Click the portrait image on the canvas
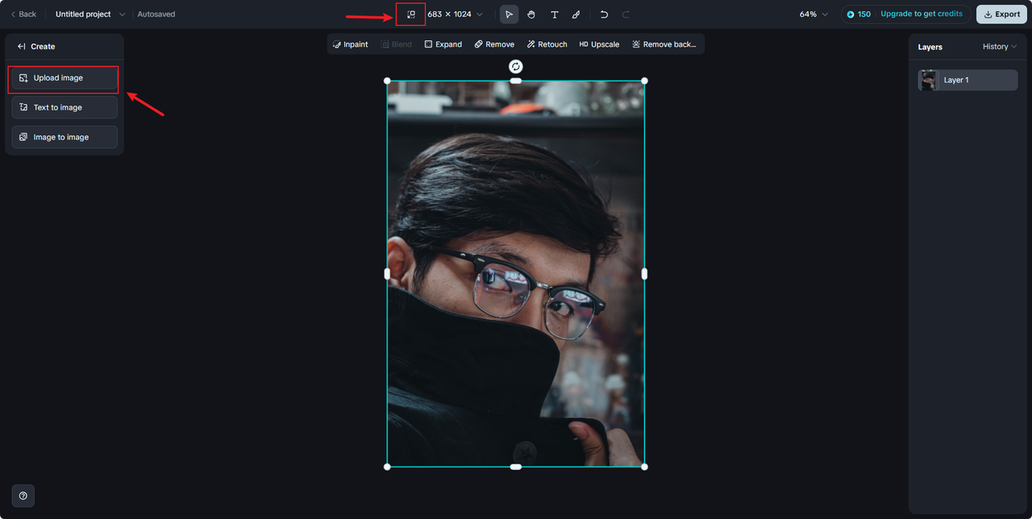This screenshot has width=1032, height=519. pos(516,274)
